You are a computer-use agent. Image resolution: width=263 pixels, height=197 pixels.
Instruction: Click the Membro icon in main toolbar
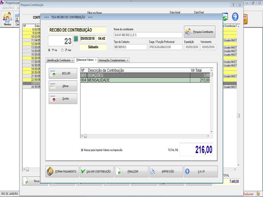click(7, 19)
